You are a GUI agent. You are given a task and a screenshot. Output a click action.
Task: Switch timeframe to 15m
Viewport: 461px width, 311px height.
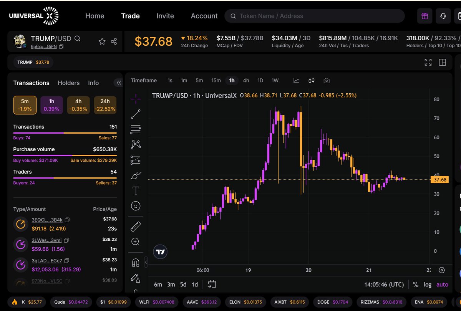(216, 81)
